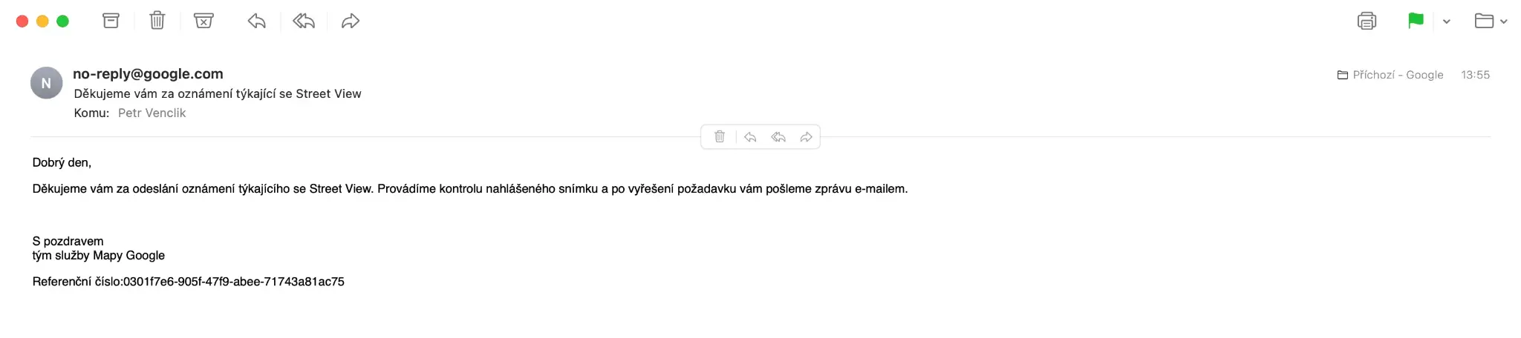Select recipient Petr Venclik
The height and width of the screenshot is (338, 1521).
152,113
